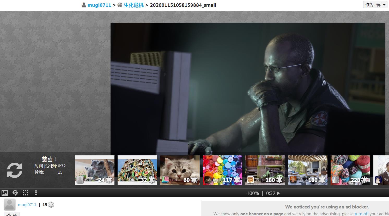The height and width of the screenshot is (216, 389).
Task: Open the three-dot more options menu
Action: pyautogui.click(x=36, y=193)
